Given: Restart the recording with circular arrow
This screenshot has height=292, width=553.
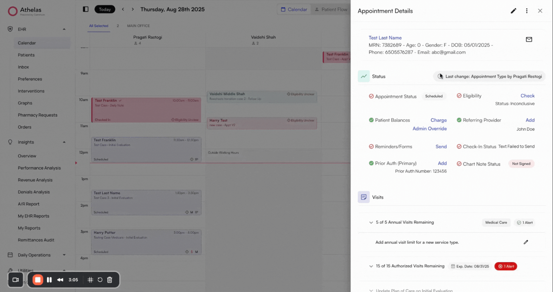Looking at the screenshot, I should pyautogui.click(x=100, y=280).
